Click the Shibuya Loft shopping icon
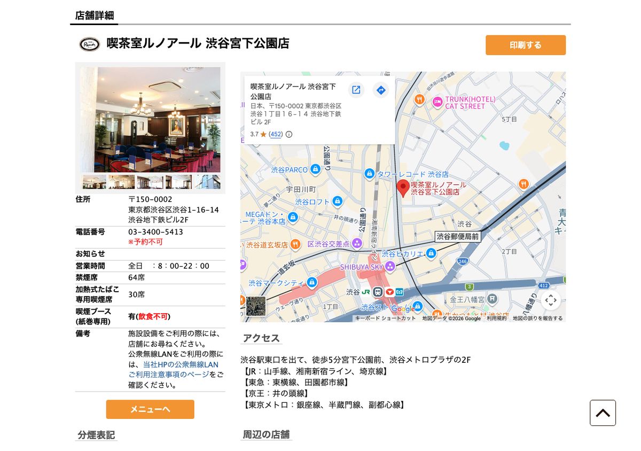Image resolution: width=641 pixels, height=451 pixels. point(337,201)
